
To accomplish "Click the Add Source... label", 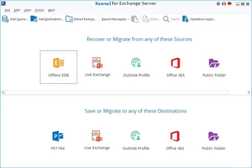I will pyautogui.click(x=19, y=19).
